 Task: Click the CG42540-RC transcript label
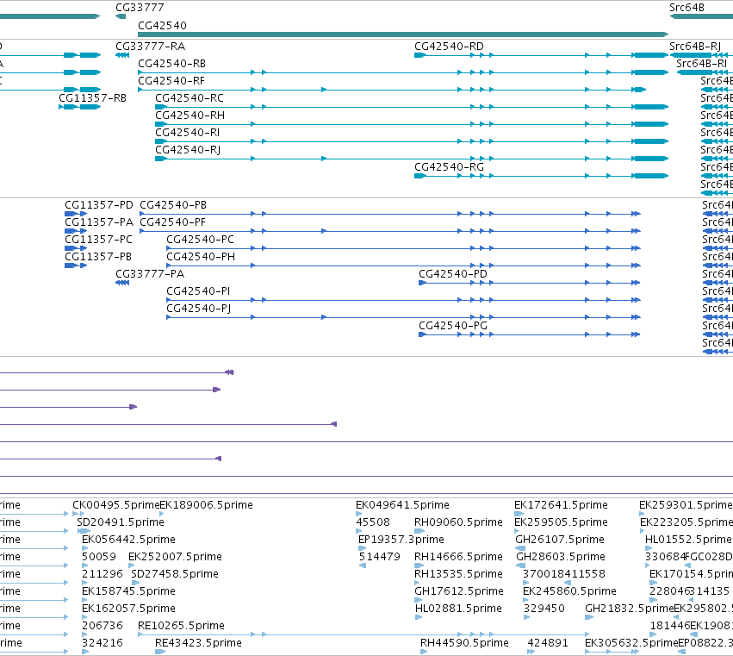pyautogui.click(x=189, y=98)
